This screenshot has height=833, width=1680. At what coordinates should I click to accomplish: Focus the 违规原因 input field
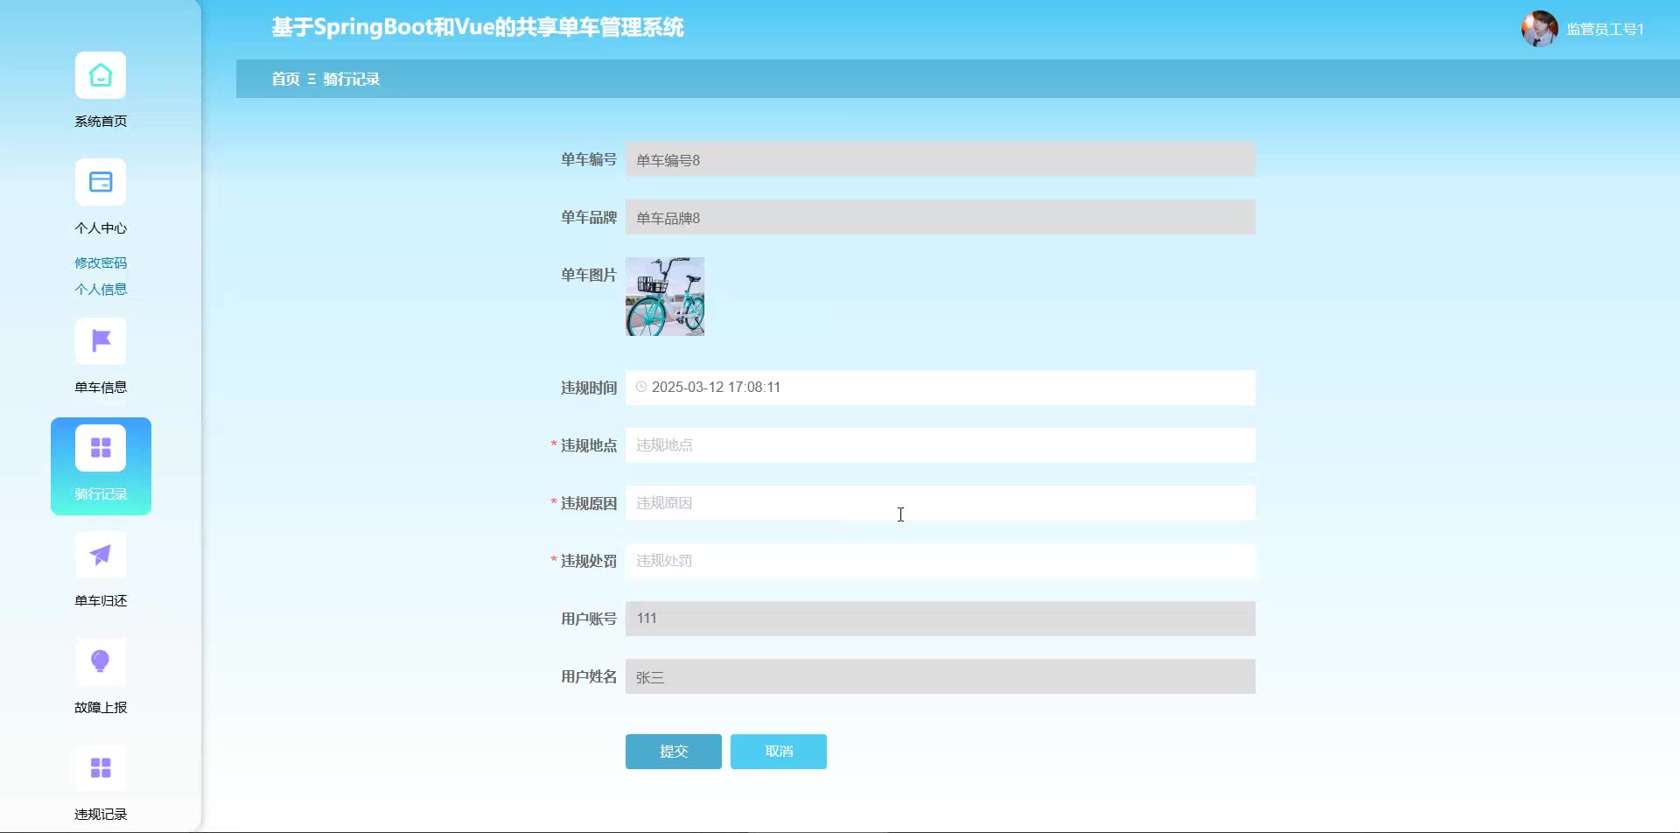[941, 503]
